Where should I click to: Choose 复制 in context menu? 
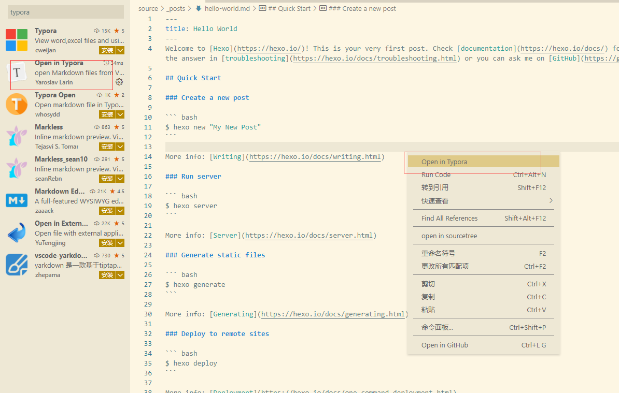pyautogui.click(x=484, y=297)
